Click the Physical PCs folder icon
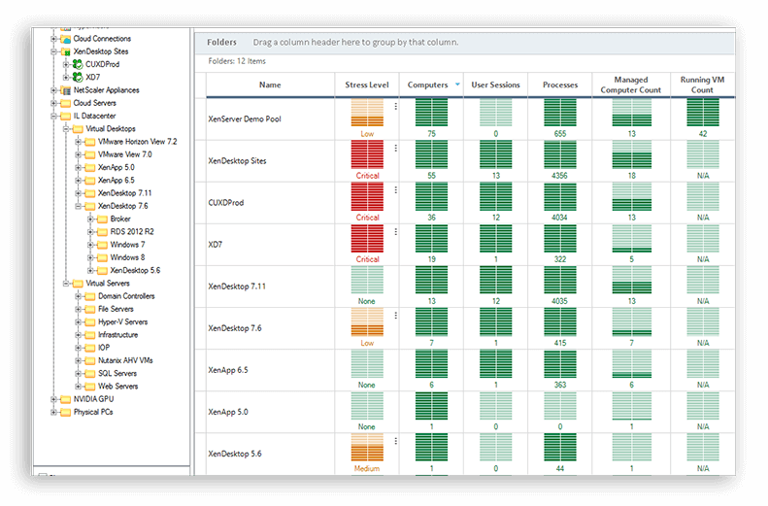The image size is (768, 506). click(66, 412)
